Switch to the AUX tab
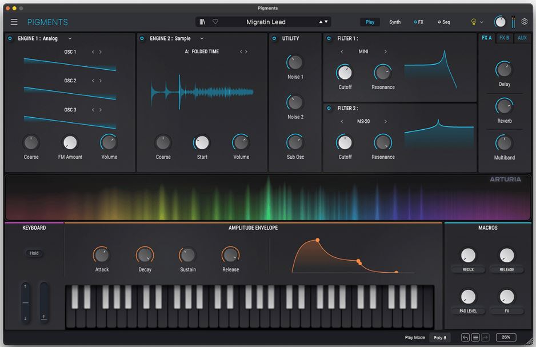 (522, 38)
